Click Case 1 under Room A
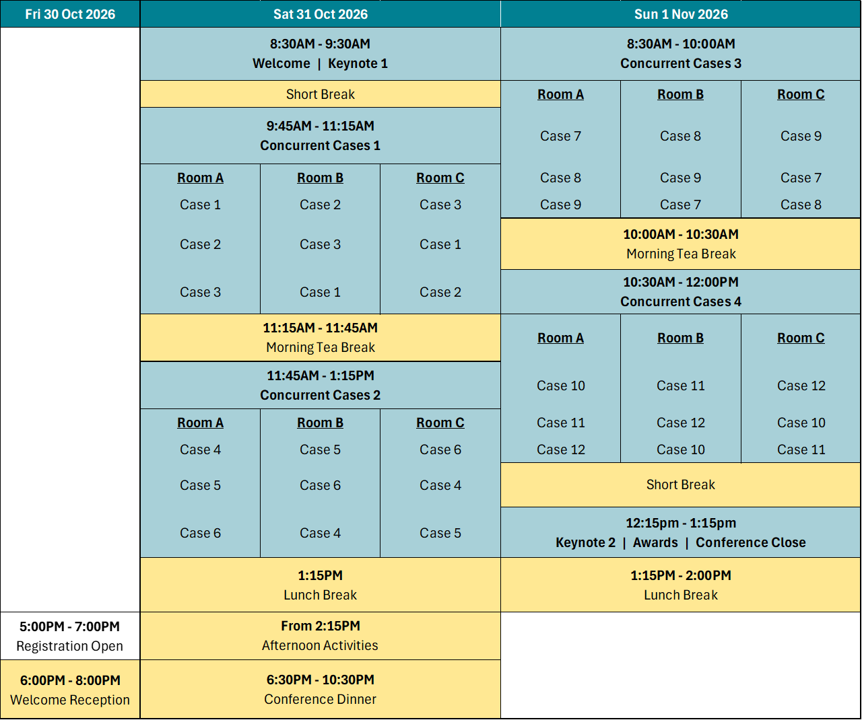 click(x=200, y=205)
